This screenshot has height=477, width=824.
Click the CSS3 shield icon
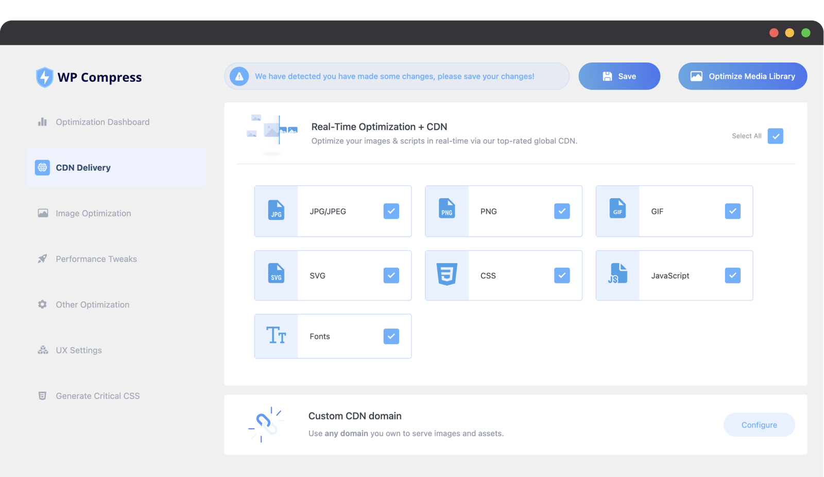447,274
